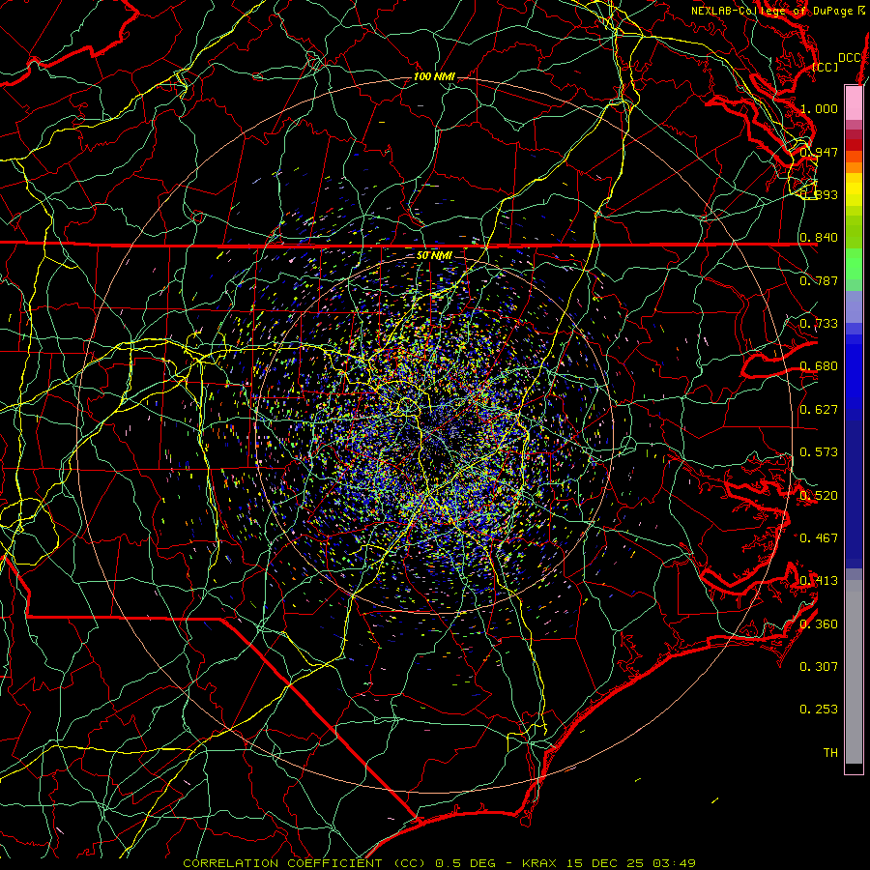Select the 0.413 legend value

(819, 581)
